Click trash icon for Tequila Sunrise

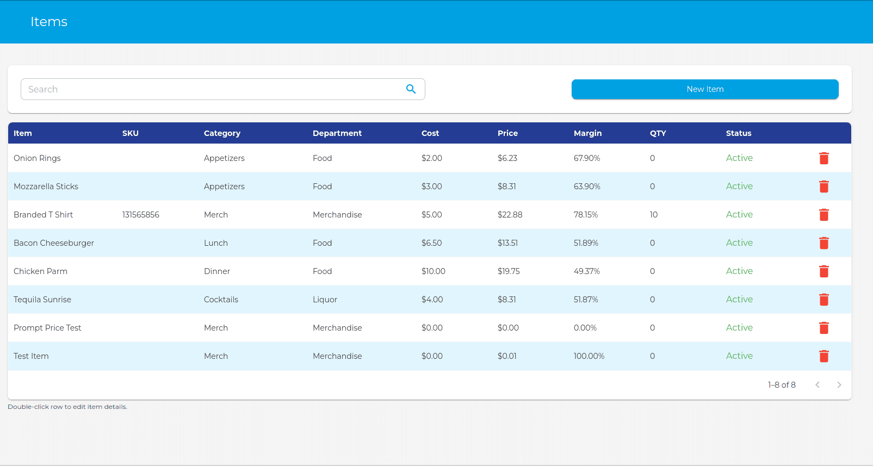coord(824,300)
